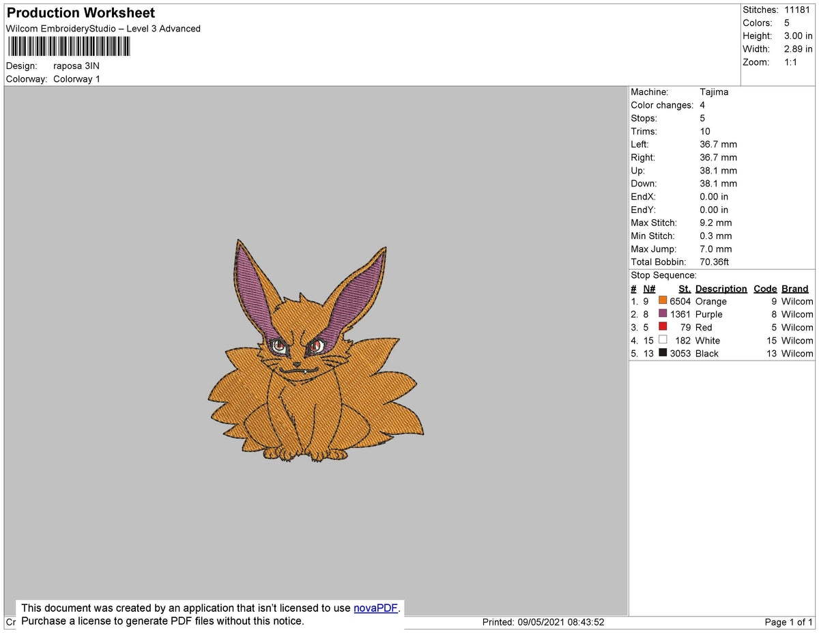The width and height of the screenshot is (819, 633).
Task: Select the White color swatch
Action: pyautogui.click(x=662, y=339)
